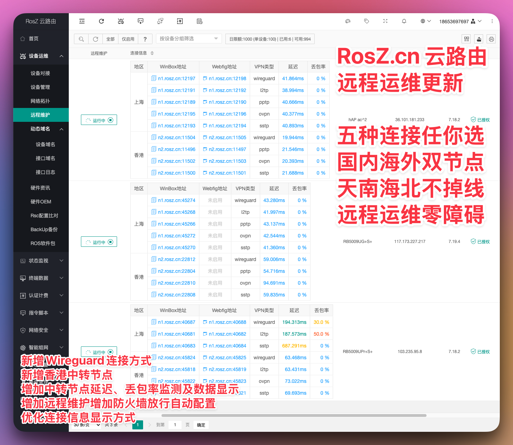Click the page jump input field
513x445 pixels.
pos(175,425)
